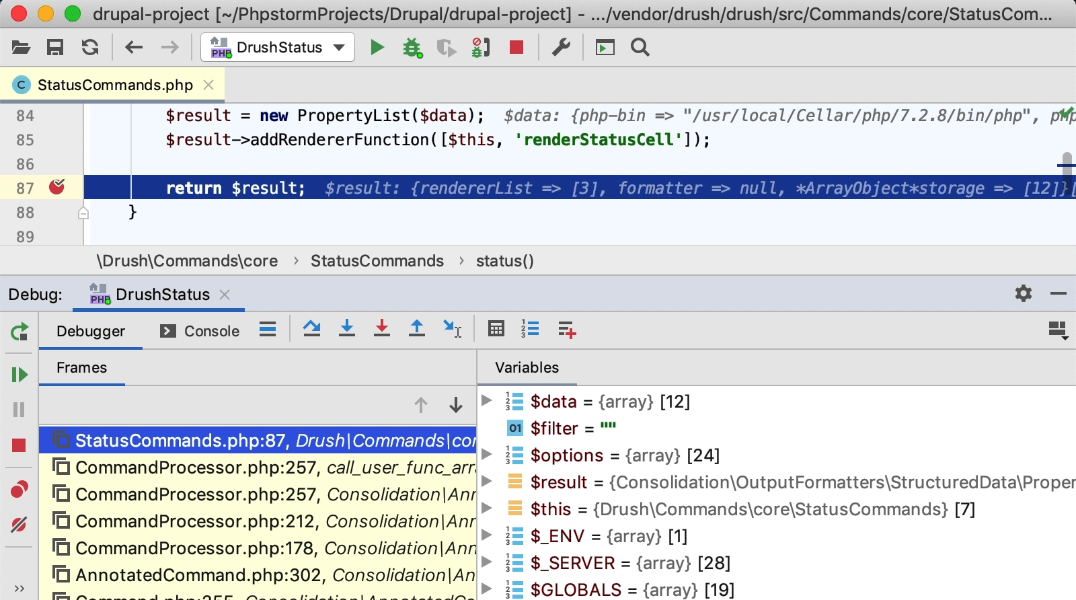
Task: Open settings with the wrench icon
Action: point(561,47)
